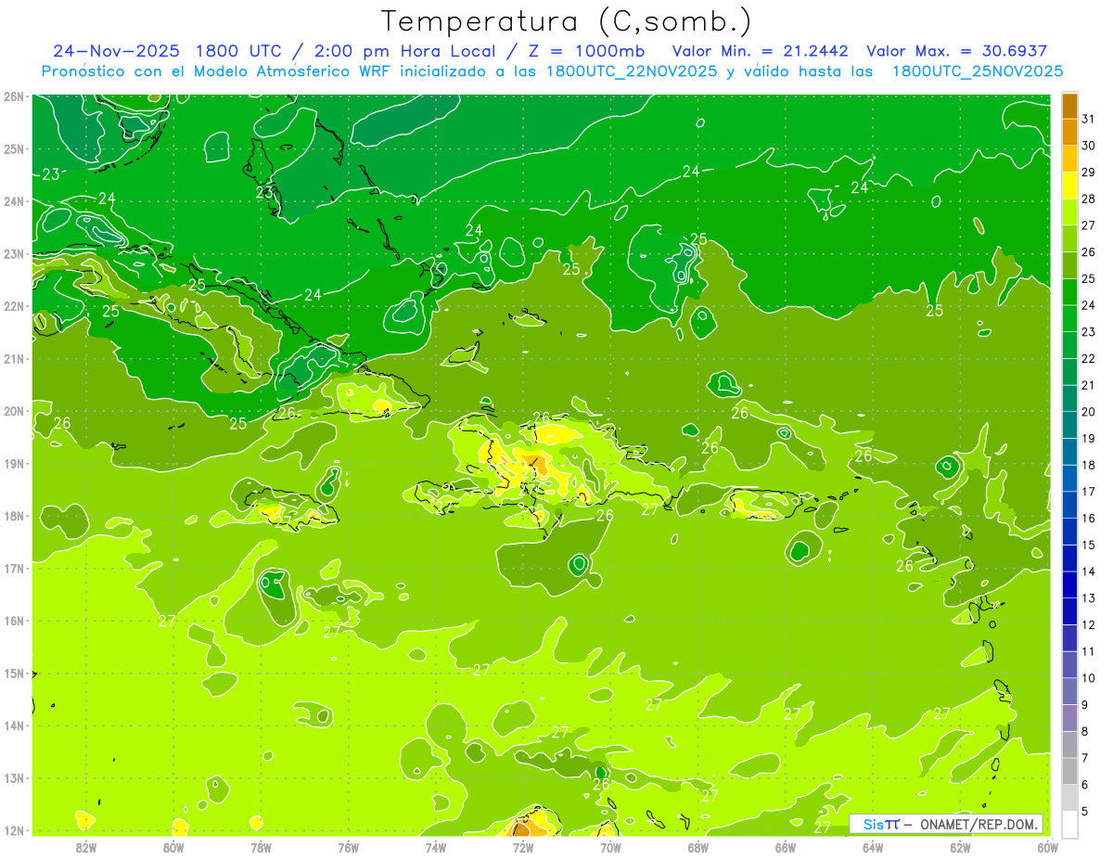Click the legend value 30
The image size is (1113, 860).
pos(1088,146)
